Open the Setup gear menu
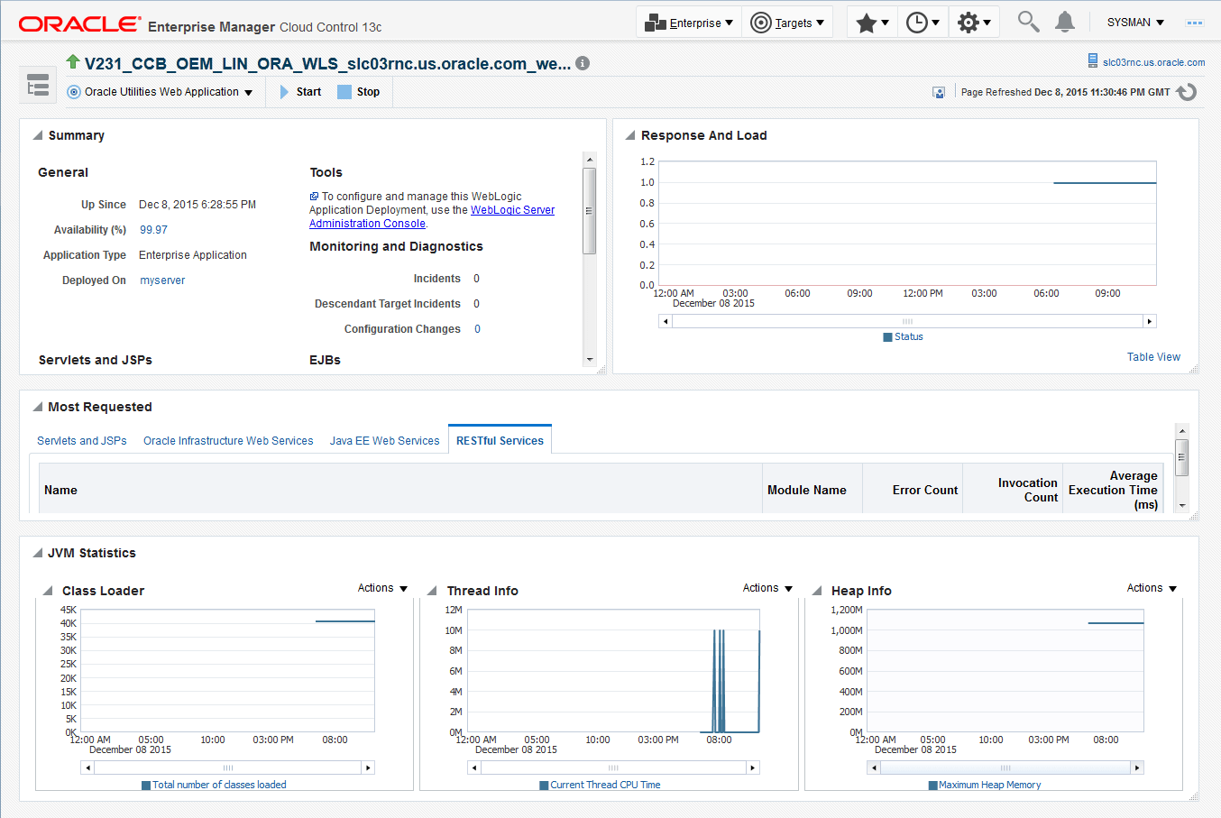Viewport: 1221px width, 818px height. (x=974, y=23)
